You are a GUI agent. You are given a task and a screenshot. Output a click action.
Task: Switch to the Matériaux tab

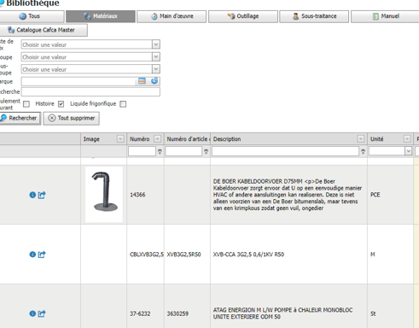pyautogui.click(x=101, y=16)
